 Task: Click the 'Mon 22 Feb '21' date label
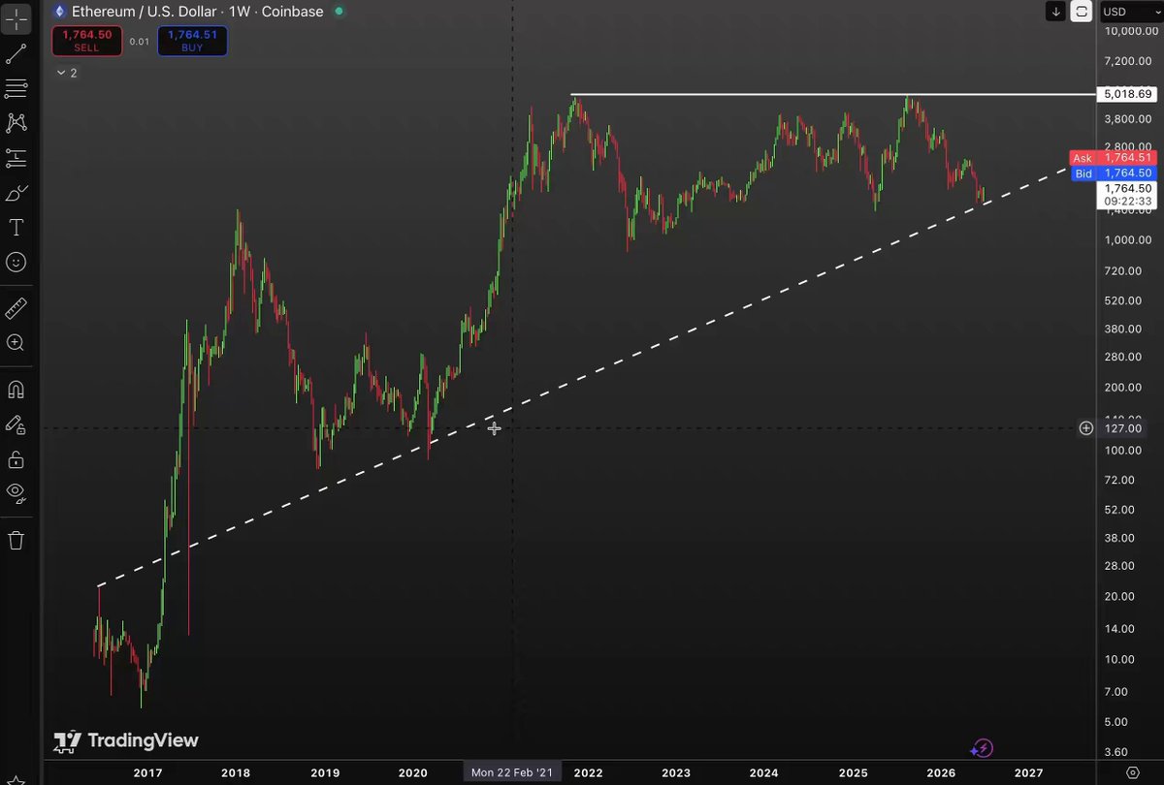coord(512,772)
